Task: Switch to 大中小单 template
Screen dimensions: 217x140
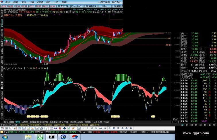Action: click(x=97, y=122)
